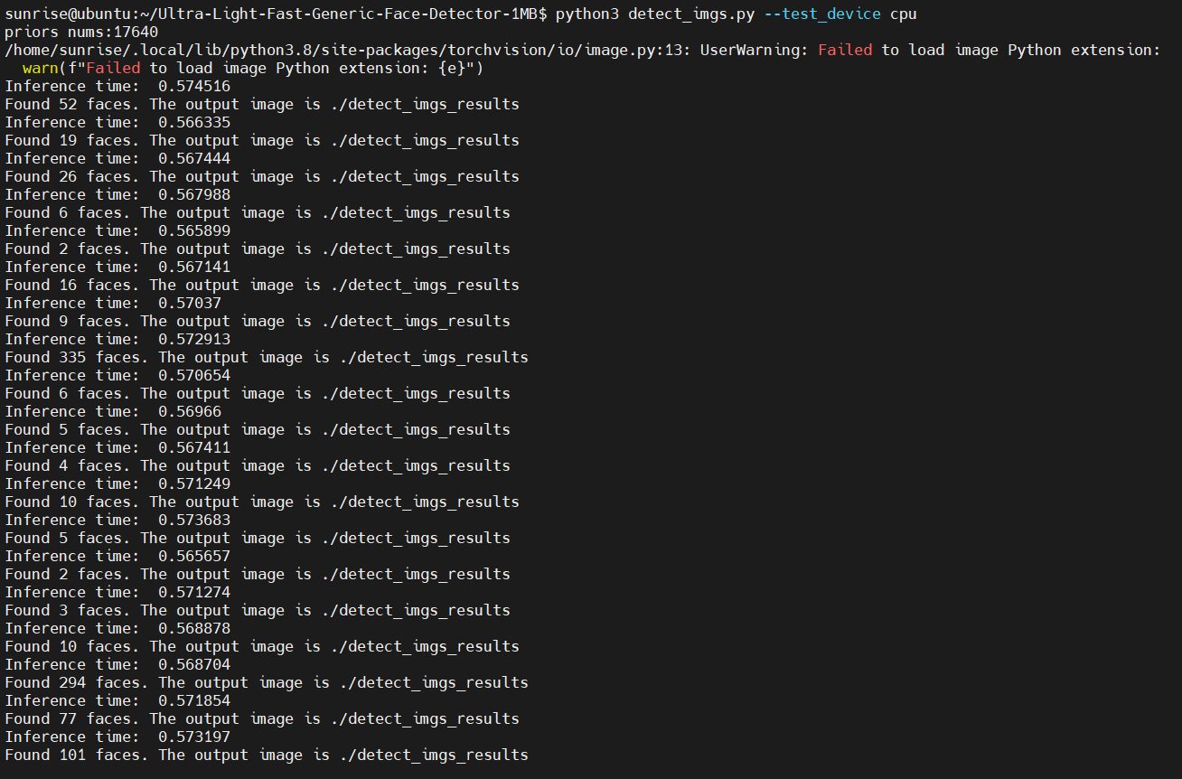Click the 'Found 52 faces' output line
1182x779 pixels.
click(262, 104)
